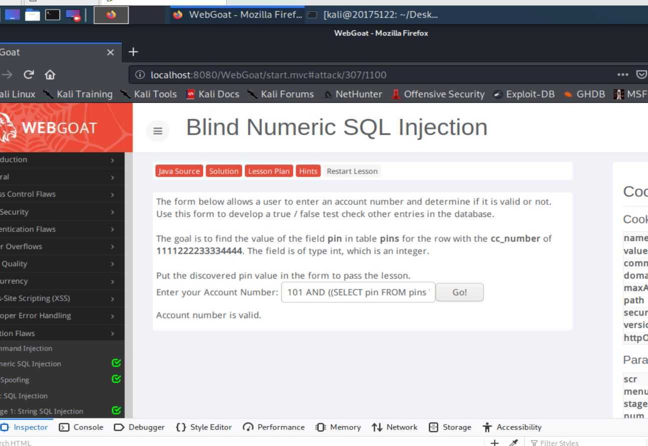The width and height of the screenshot is (648, 446).
Task: Expand the Code Quality menu chevron
Action: 113,264
